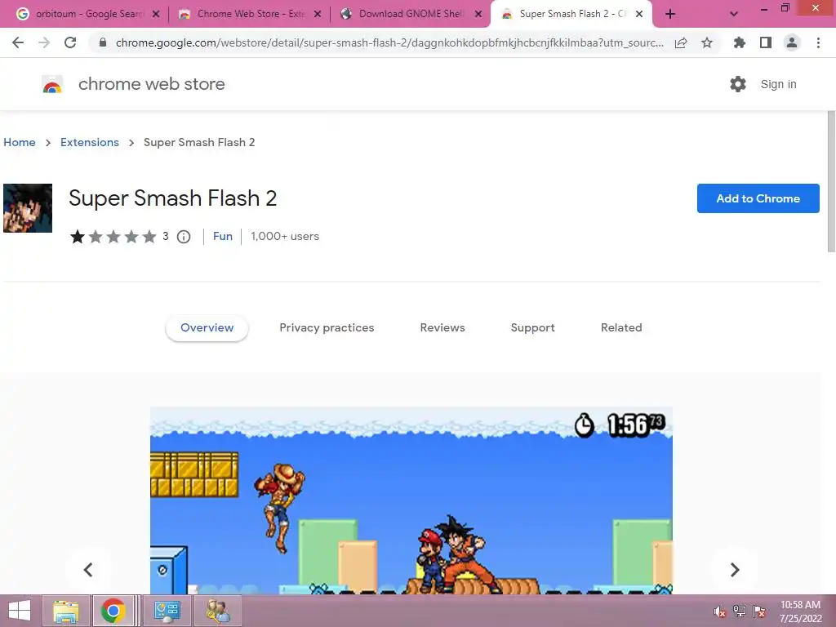Show next screenshot with right arrow

point(735,569)
